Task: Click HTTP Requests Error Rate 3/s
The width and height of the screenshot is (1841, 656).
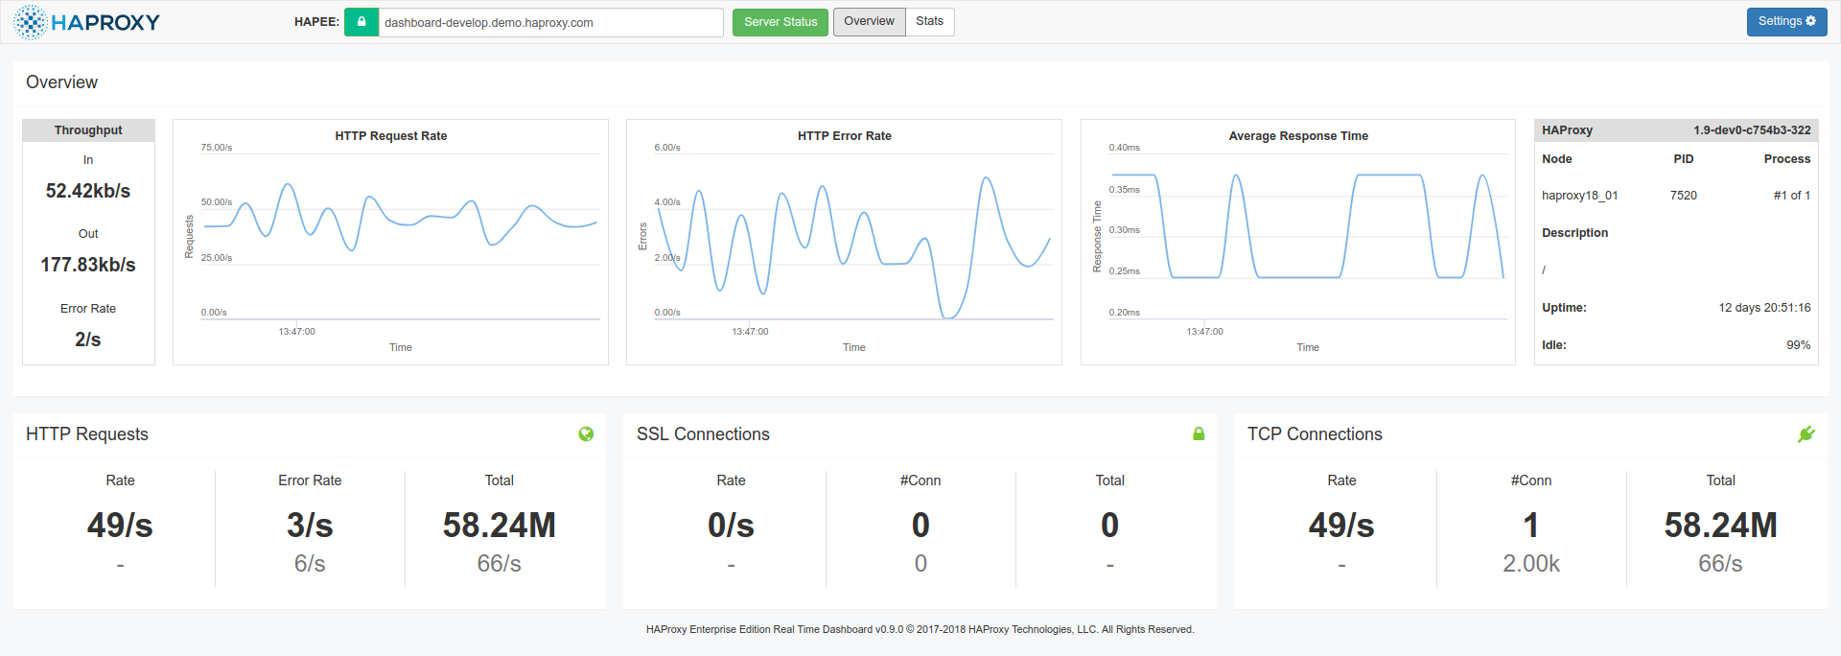Action: tap(310, 526)
